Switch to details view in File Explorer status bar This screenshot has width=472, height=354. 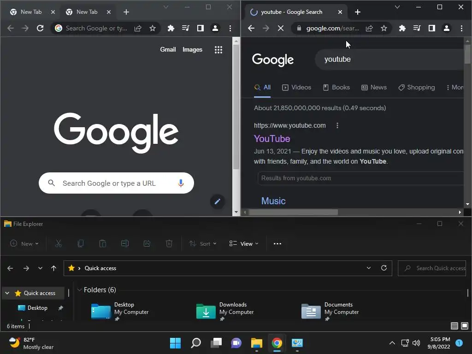[x=454, y=326]
